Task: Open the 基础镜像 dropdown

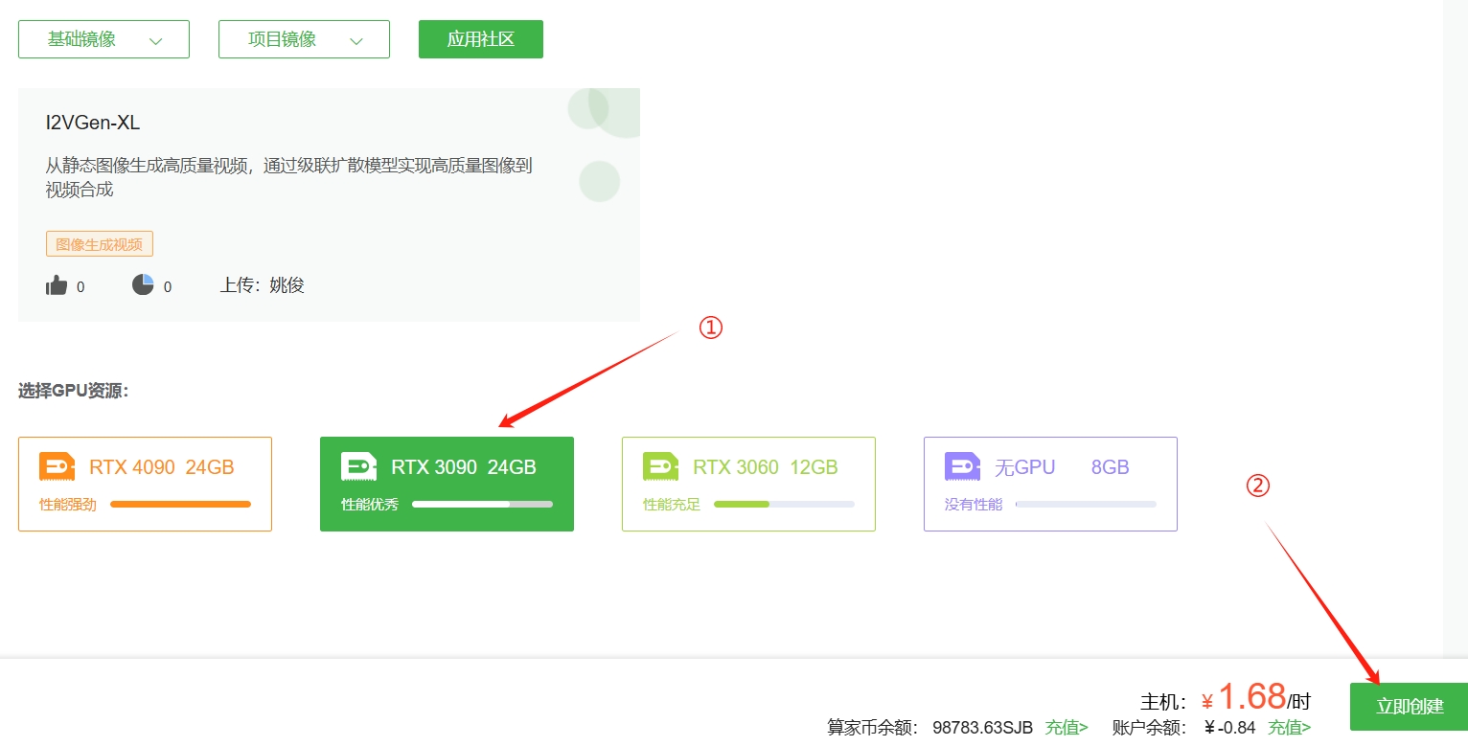Action: tap(103, 39)
